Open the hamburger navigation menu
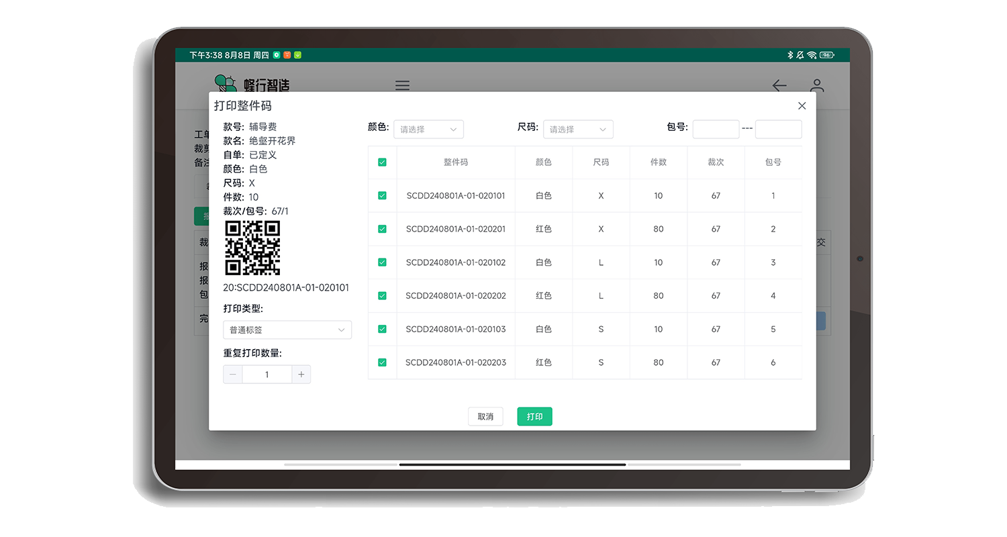Image resolution: width=1007 pixels, height=537 pixels. [401, 86]
